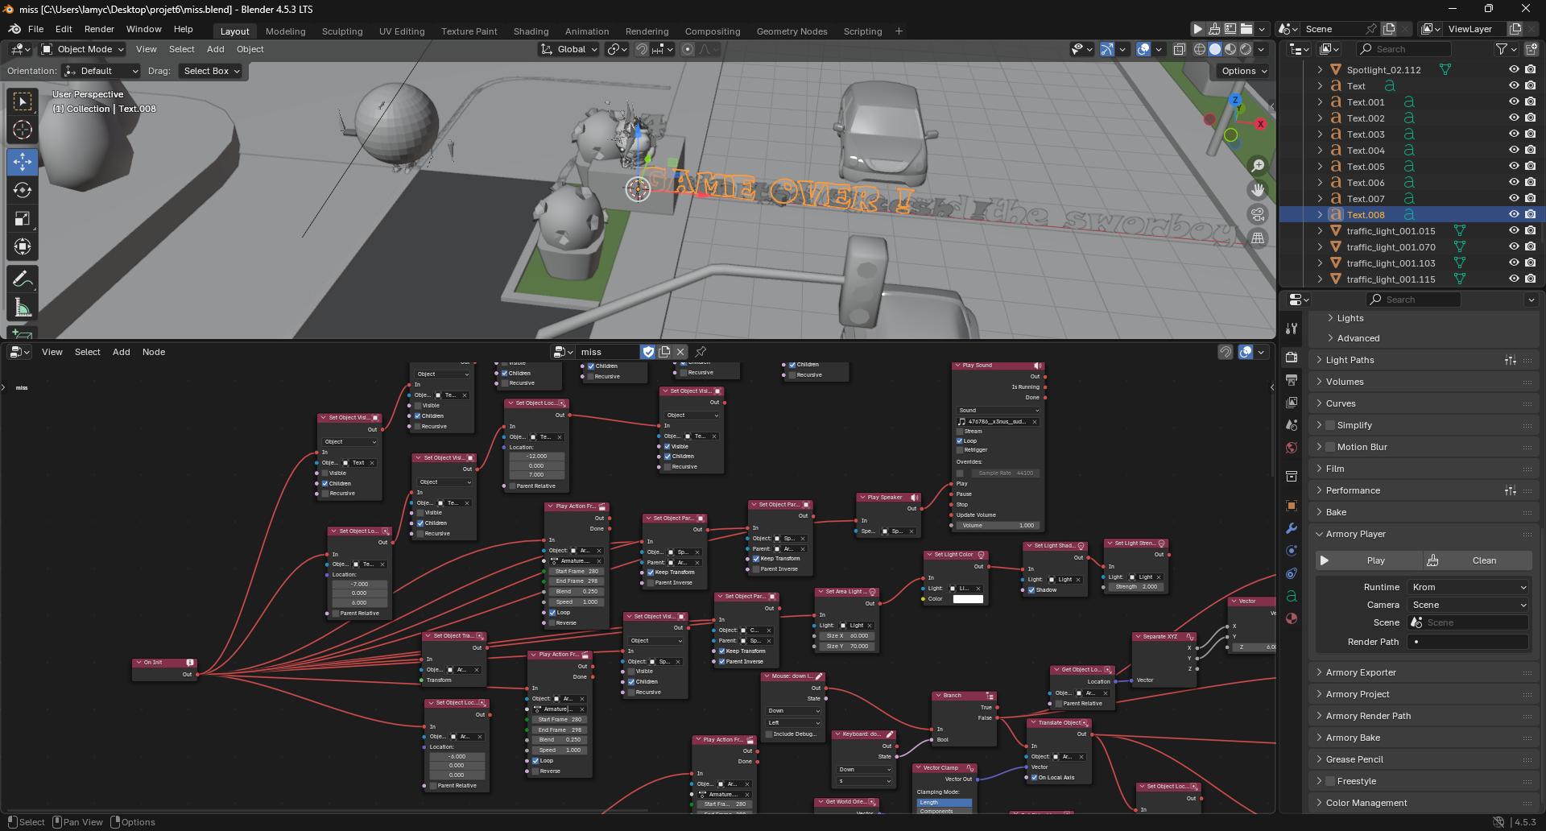The width and height of the screenshot is (1546, 831).
Task: Open the Modifiers wrench properties tab
Action: pyautogui.click(x=1292, y=528)
